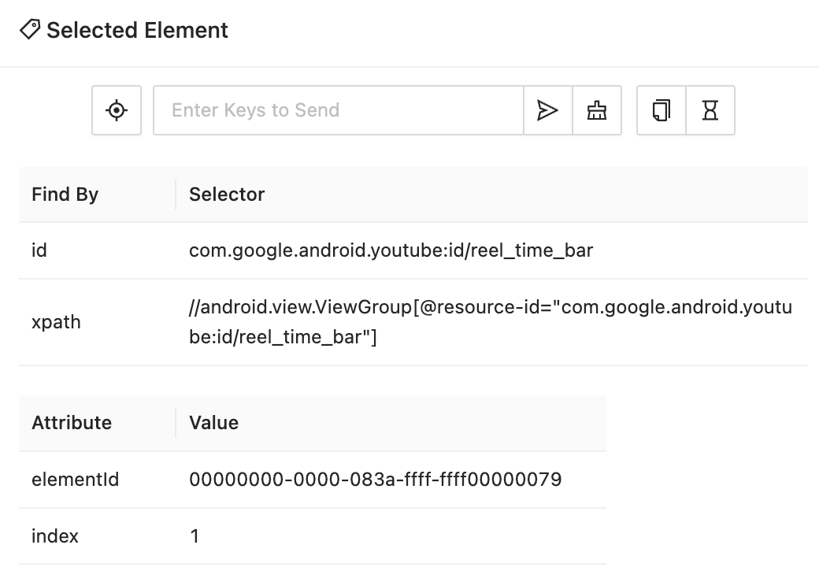Screen dimensions: 819x567
Task: Focus the Enter Keys to Send field
Action: coord(339,110)
